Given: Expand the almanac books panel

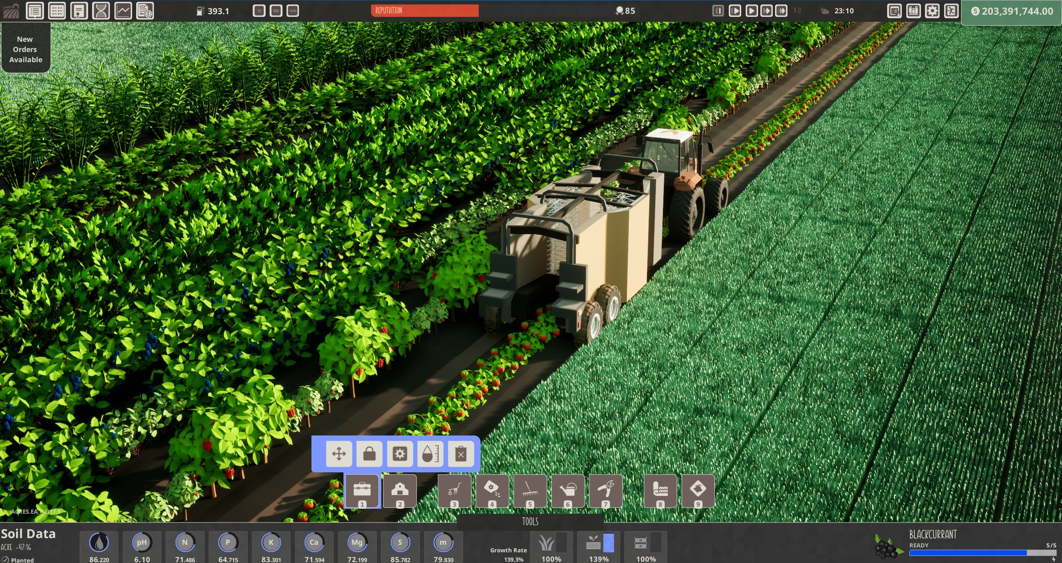Looking at the screenshot, I should click(914, 11).
